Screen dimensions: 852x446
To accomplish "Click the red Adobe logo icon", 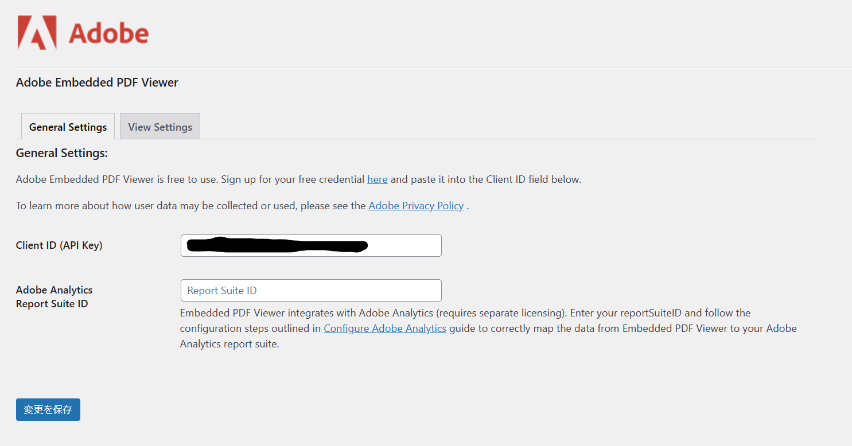I will pyautogui.click(x=37, y=33).
